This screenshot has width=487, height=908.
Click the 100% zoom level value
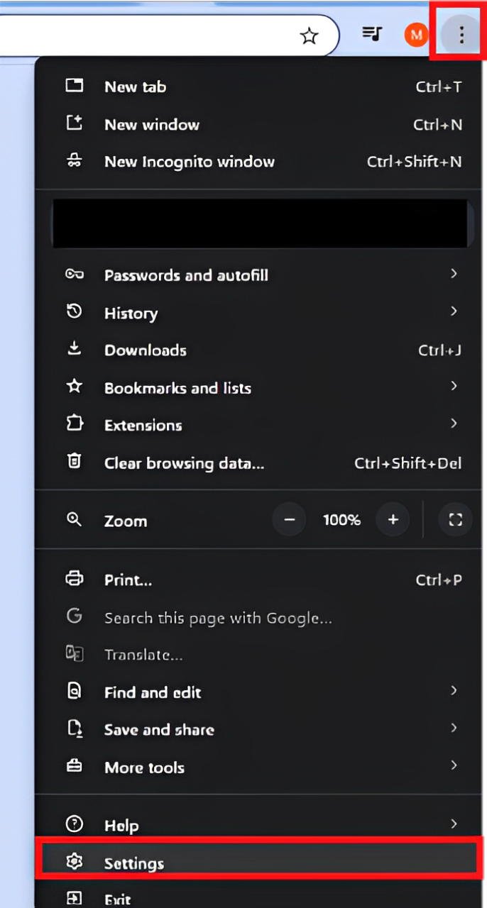pyautogui.click(x=341, y=520)
